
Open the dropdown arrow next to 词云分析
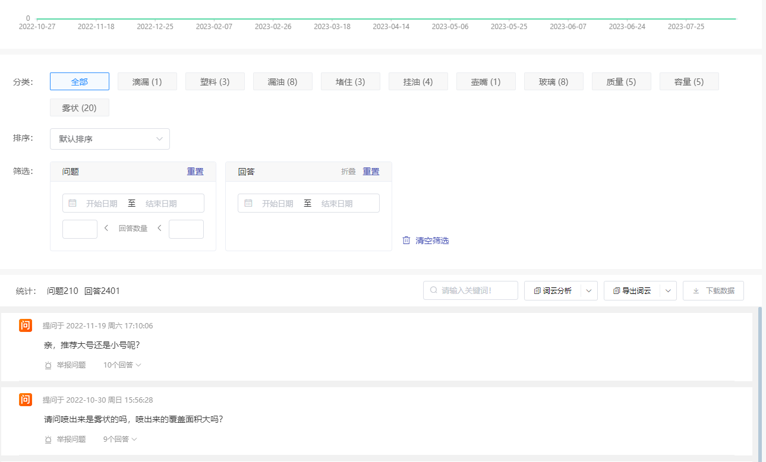588,290
